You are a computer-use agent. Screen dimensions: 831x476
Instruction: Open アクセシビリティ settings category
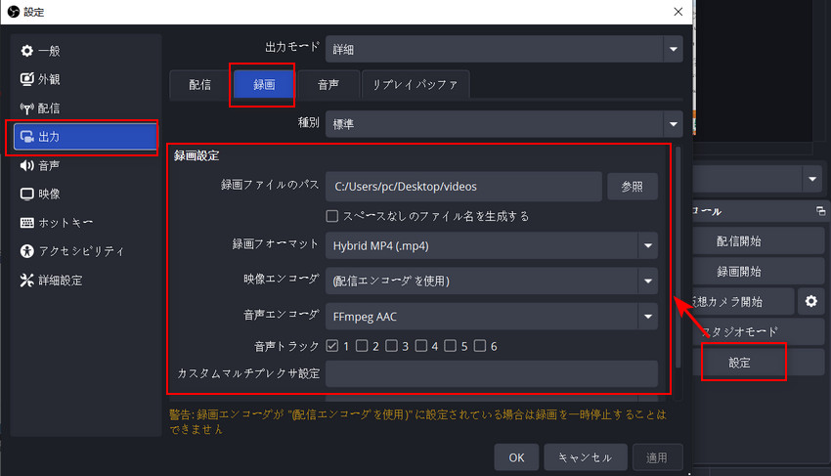[x=85, y=251]
